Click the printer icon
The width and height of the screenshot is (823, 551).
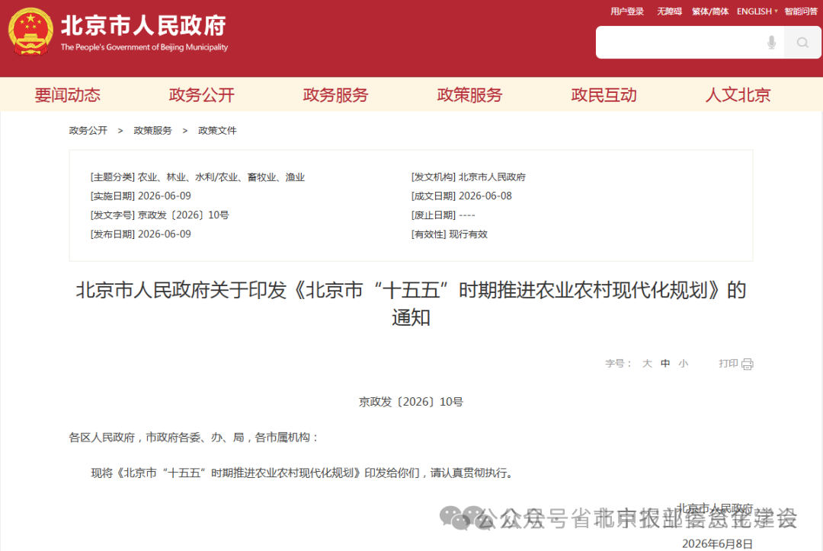click(x=748, y=364)
